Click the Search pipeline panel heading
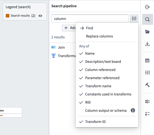This screenshot has width=154, height=135. [x=64, y=6]
